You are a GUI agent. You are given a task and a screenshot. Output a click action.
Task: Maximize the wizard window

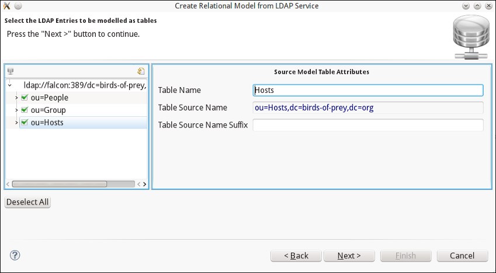pos(477,6)
